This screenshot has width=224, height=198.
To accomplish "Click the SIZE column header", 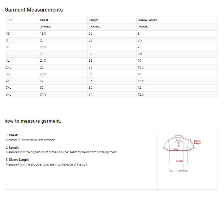I will (10, 20).
